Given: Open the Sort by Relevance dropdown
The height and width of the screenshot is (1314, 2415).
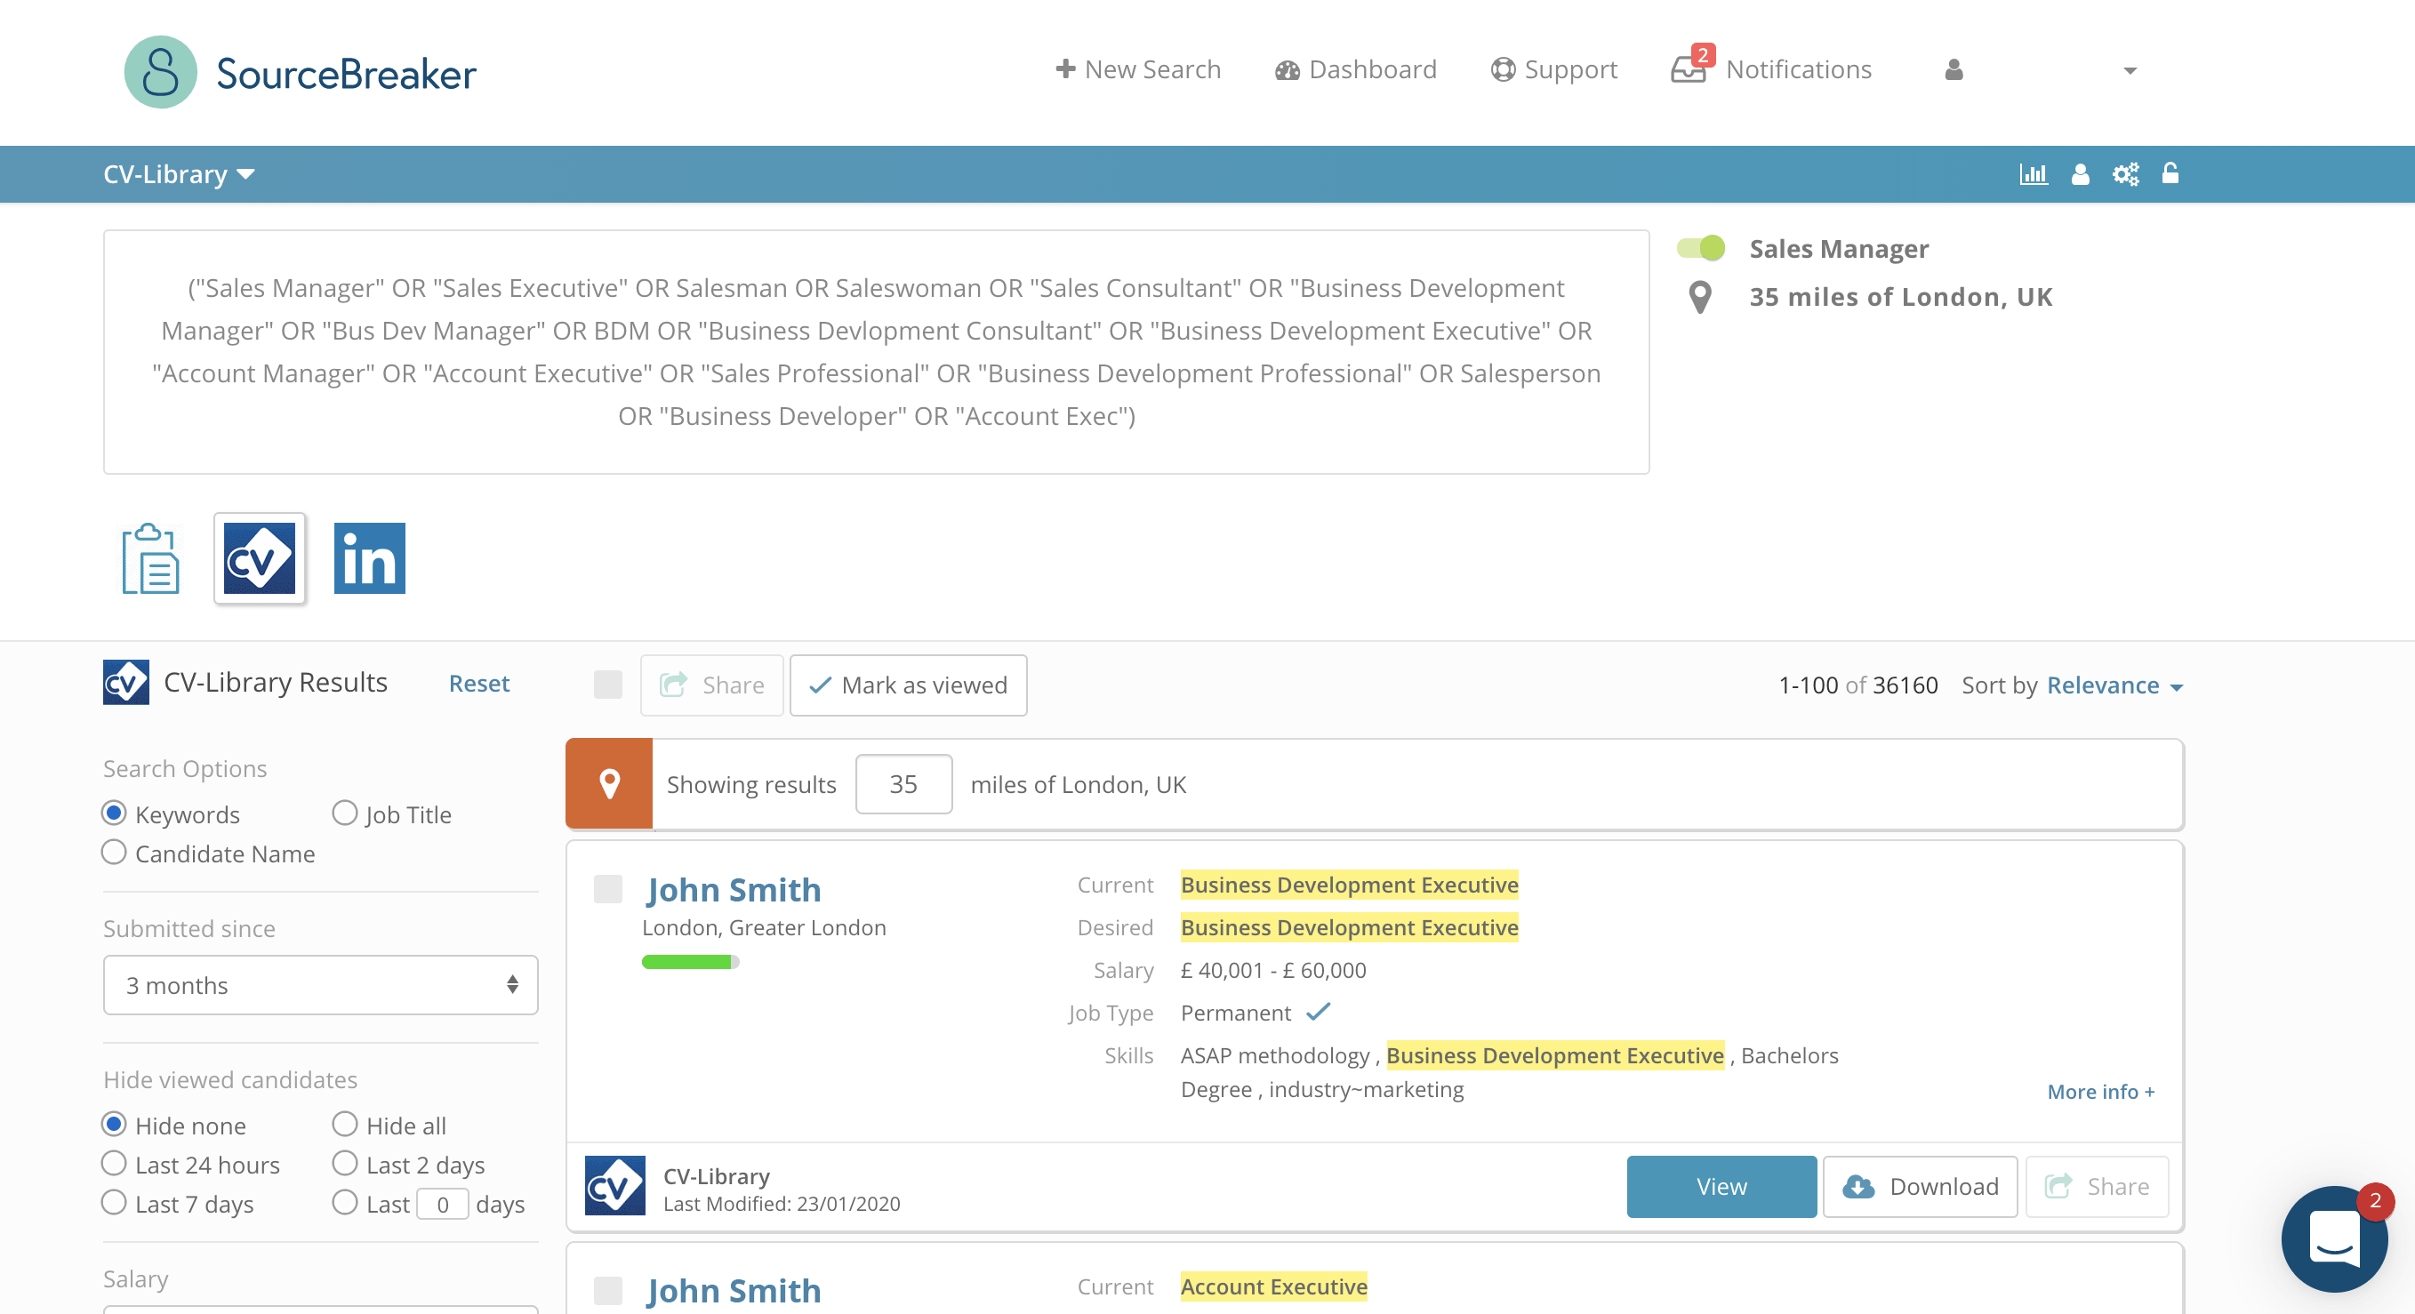Looking at the screenshot, I should 2115,685.
